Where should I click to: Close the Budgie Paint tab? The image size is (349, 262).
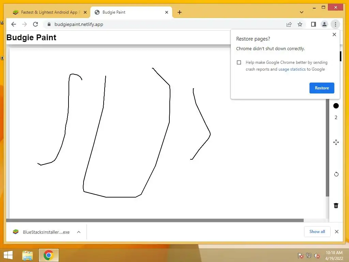coord(166,12)
